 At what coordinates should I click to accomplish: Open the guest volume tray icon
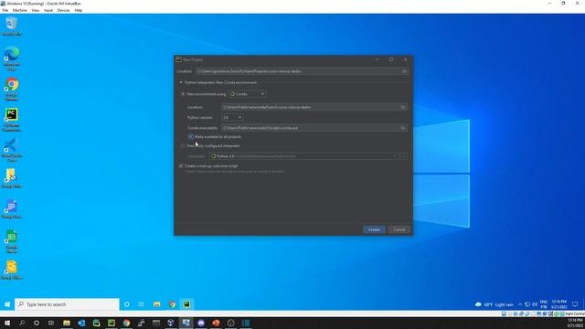(x=535, y=304)
